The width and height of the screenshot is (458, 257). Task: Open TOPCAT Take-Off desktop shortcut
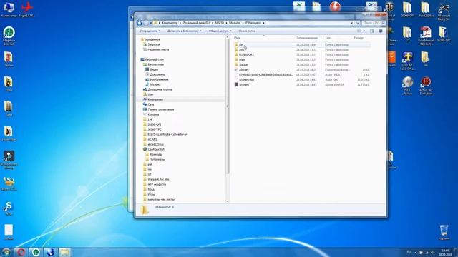point(407,61)
